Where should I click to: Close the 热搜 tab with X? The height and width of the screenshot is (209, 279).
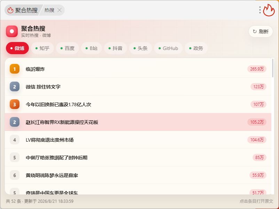point(59,10)
